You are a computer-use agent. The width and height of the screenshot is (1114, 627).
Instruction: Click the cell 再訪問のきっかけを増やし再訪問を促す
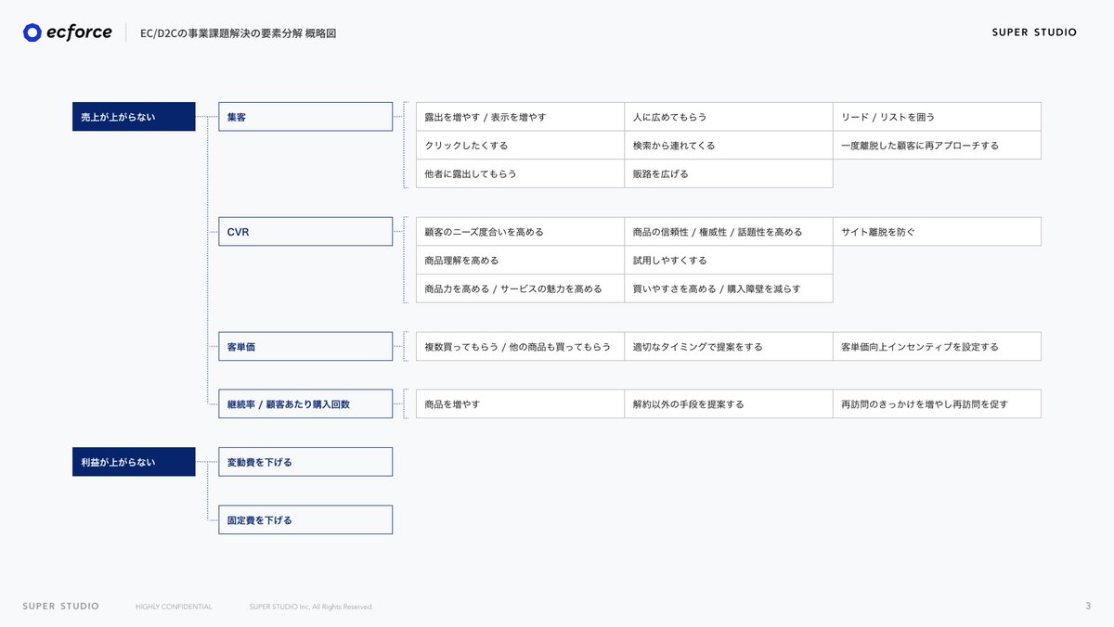coord(937,404)
